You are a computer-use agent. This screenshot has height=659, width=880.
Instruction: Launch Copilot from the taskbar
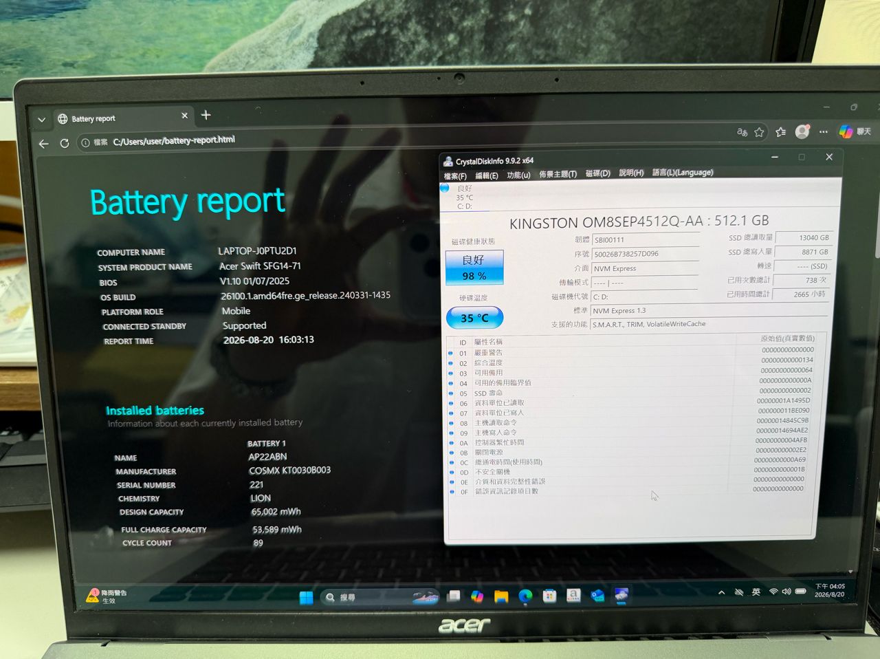pos(477,596)
